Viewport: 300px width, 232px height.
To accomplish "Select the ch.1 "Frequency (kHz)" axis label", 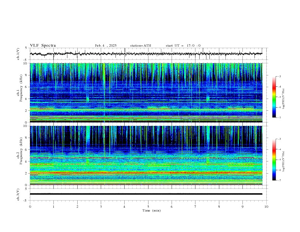I will pos(21,88).
